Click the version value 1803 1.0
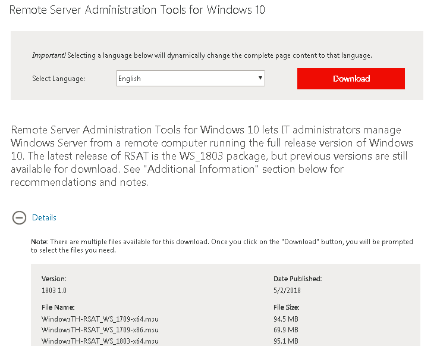437x346 pixels. [x=54, y=291]
